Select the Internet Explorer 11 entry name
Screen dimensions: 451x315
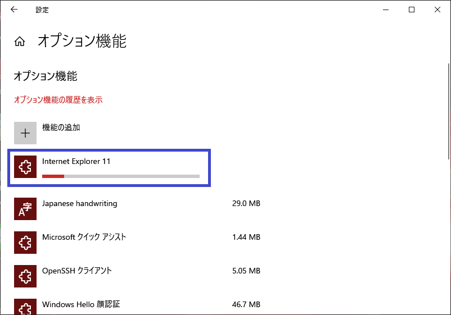point(76,161)
